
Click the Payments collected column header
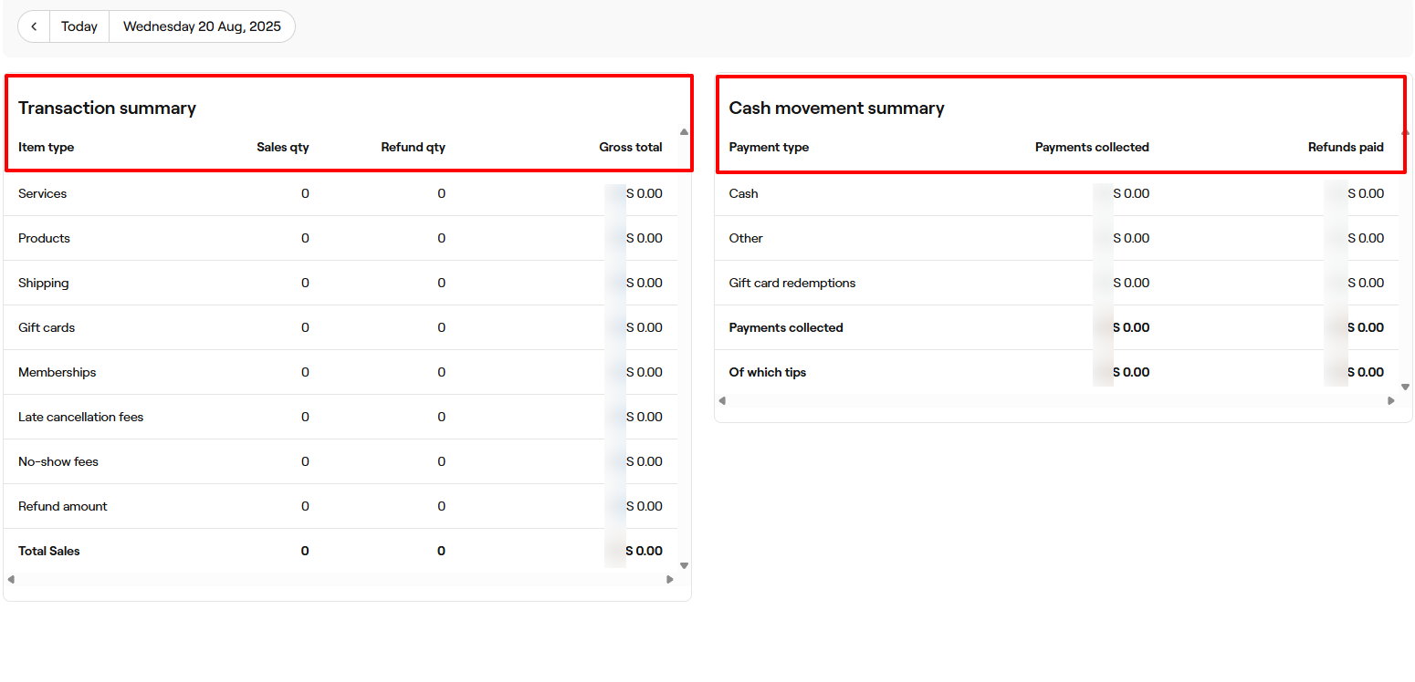1091,147
